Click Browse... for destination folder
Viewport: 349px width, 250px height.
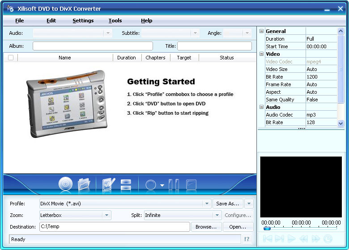click(206, 227)
